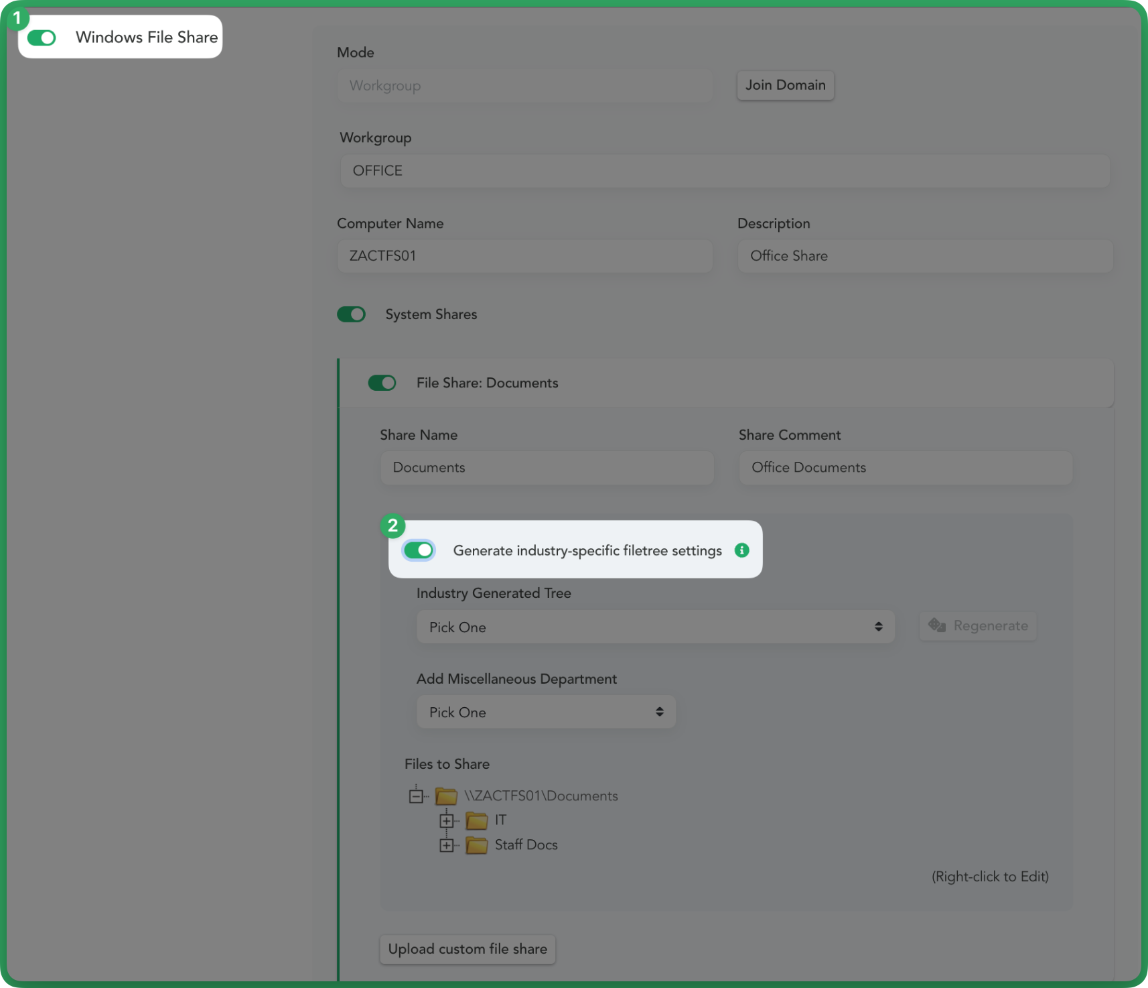The height and width of the screenshot is (988, 1148).
Task: Open the Industry Generated Tree dropdown
Action: [x=654, y=627]
